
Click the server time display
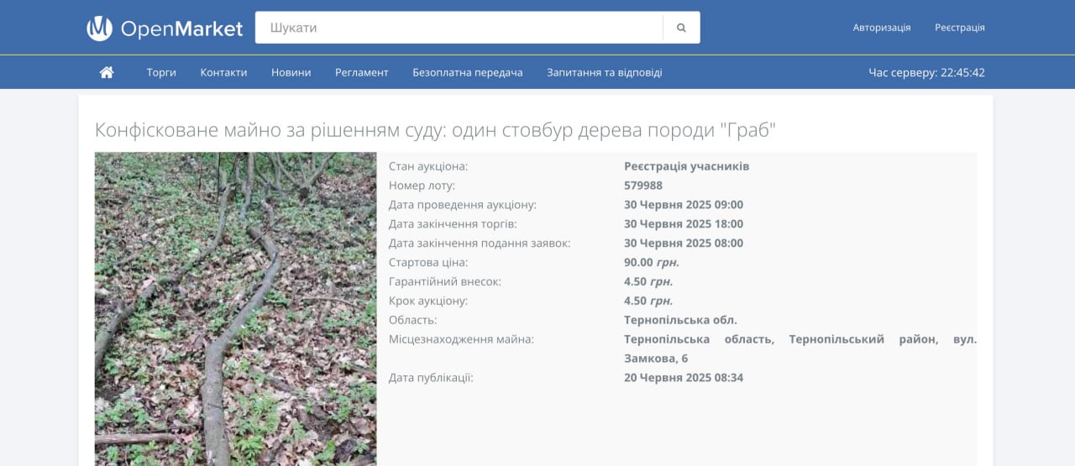tap(926, 72)
